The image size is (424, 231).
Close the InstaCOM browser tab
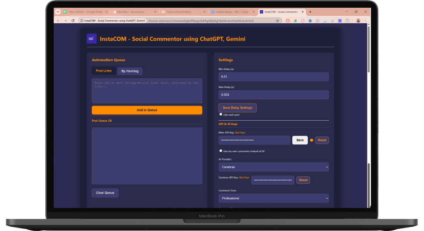pyautogui.click(x=302, y=12)
